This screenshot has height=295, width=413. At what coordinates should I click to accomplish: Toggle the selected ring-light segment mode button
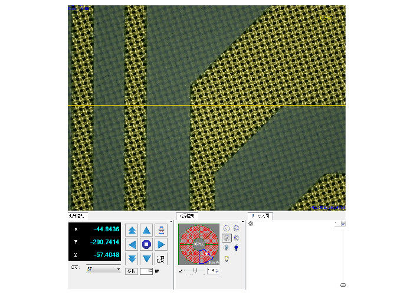(227, 238)
